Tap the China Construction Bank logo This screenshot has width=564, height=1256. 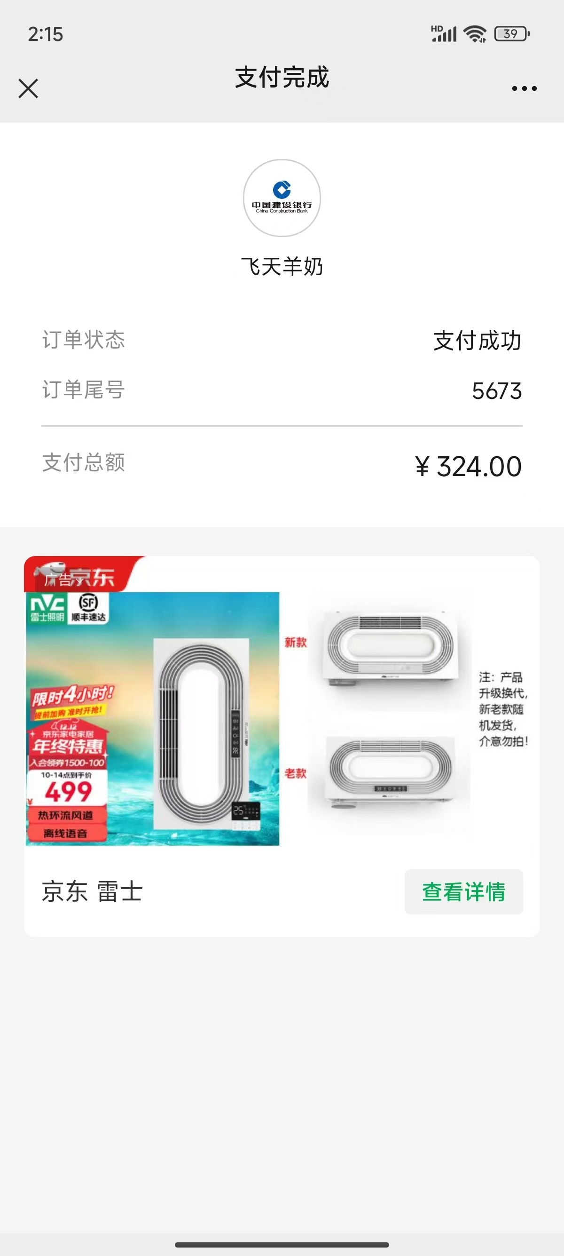tap(282, 198)
